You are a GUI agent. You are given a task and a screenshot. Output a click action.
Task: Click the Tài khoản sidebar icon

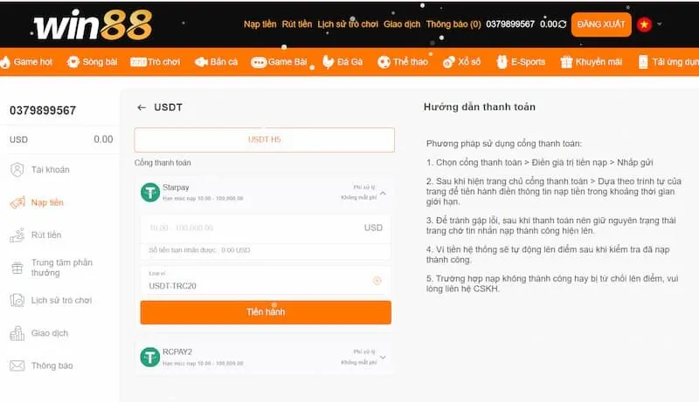coord(17,169)
